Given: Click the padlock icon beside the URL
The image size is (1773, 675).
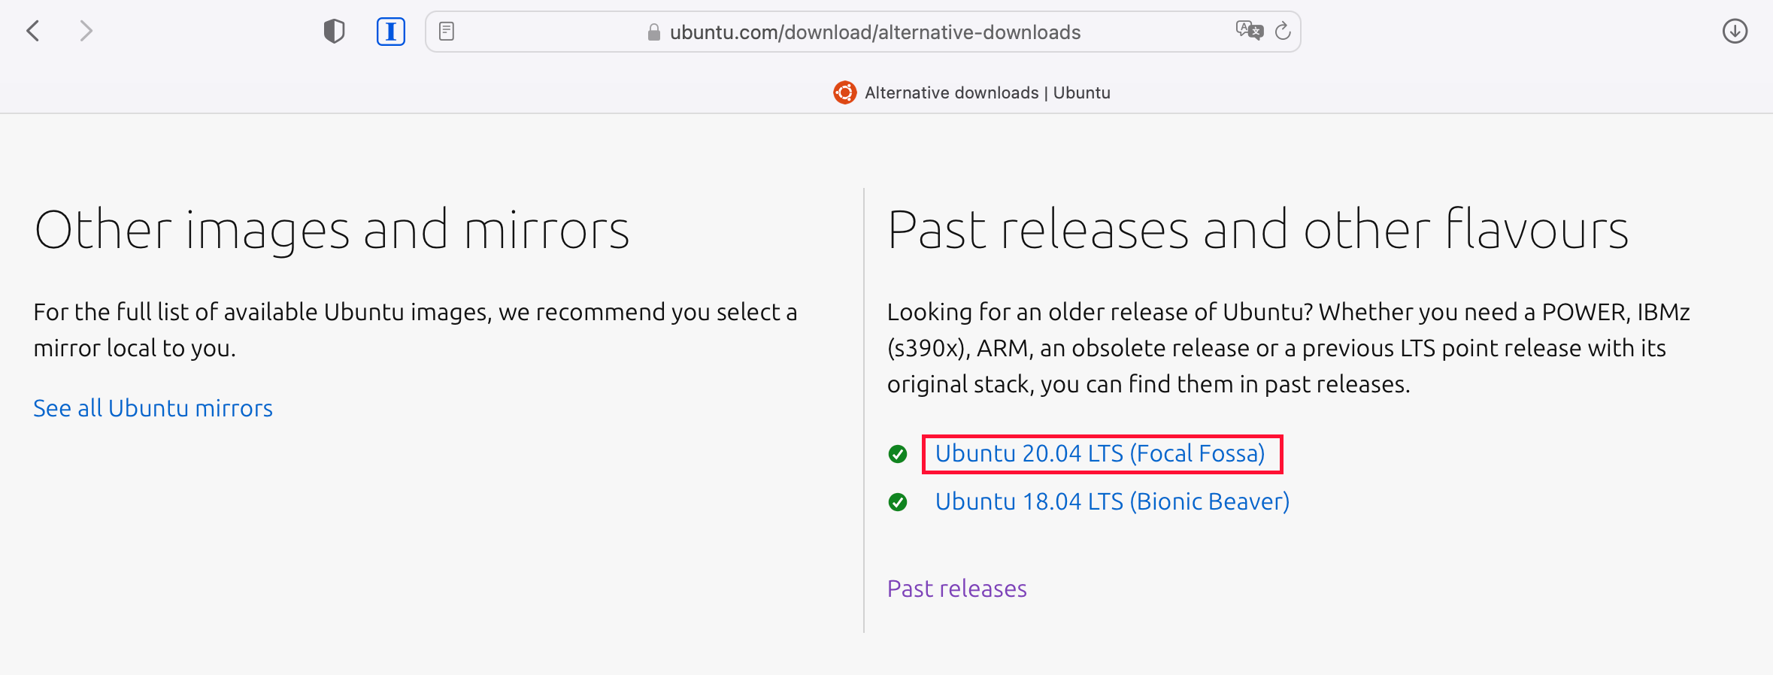Looking at the screenshot, I should pyautogui.click(x=654, y=32).
